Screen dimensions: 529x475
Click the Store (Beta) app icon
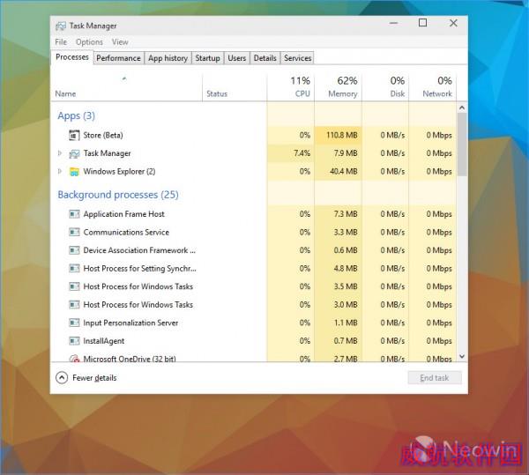click(x=74, y=135)
